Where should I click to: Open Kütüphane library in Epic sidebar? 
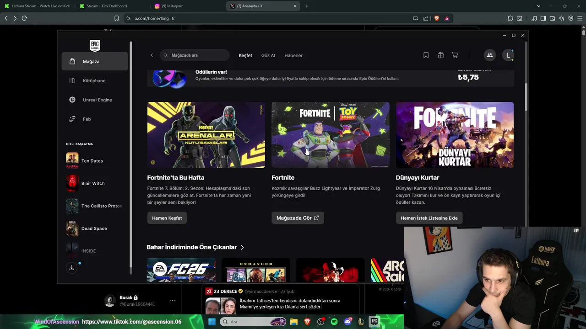pos(95,80)
